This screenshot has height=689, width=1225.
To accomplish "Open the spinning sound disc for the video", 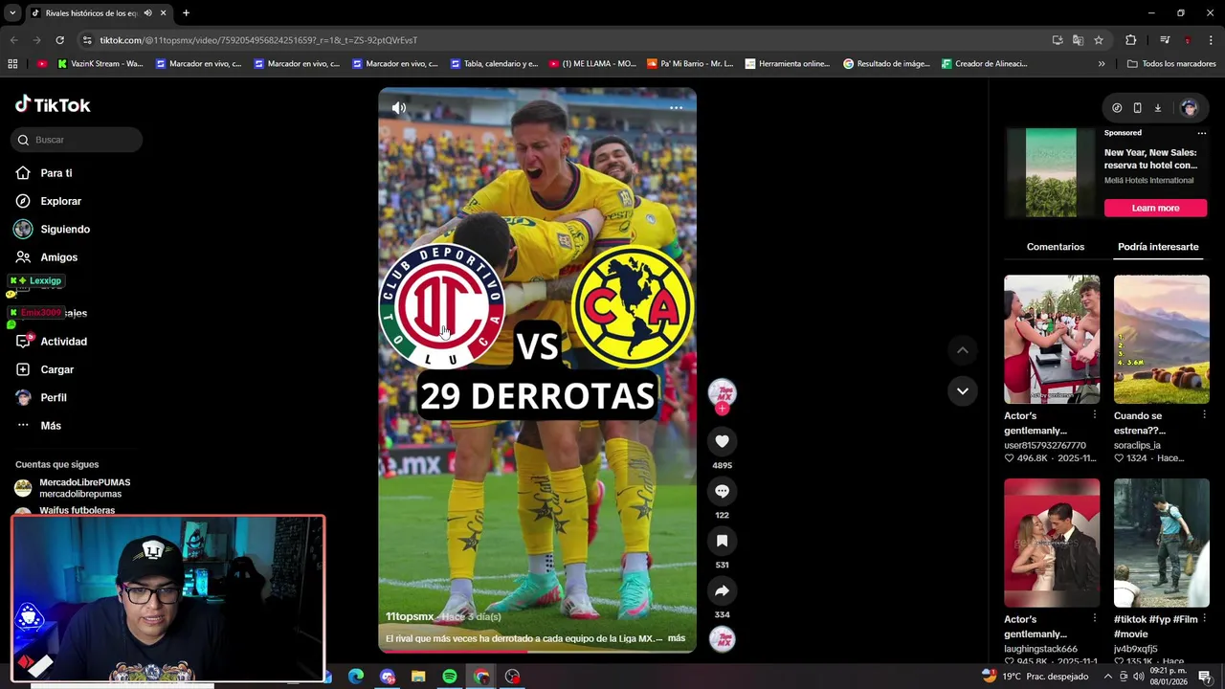I will pyautogui.click(x=722, y=639).
